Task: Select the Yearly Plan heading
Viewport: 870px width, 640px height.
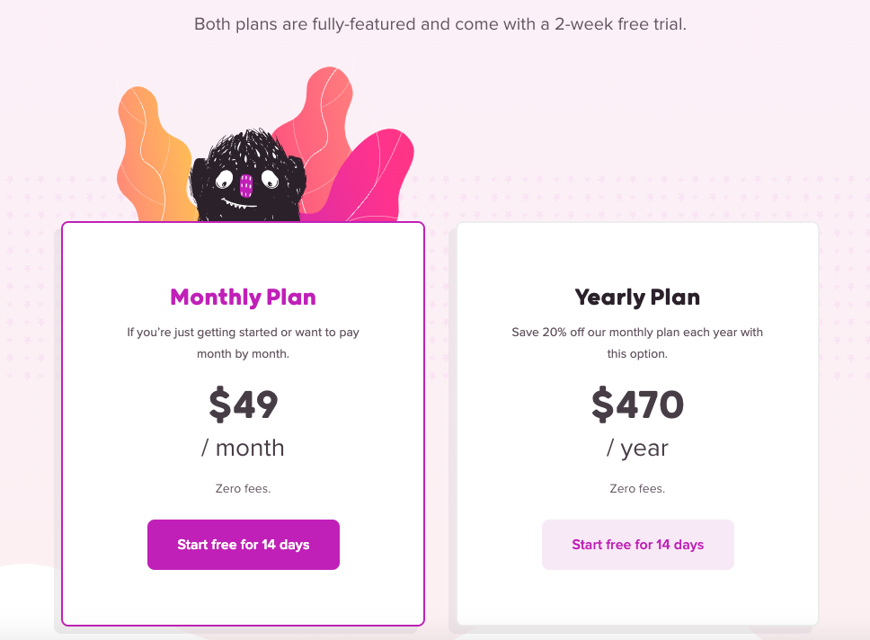Action: pyautogui.click(x=637, y=297)
